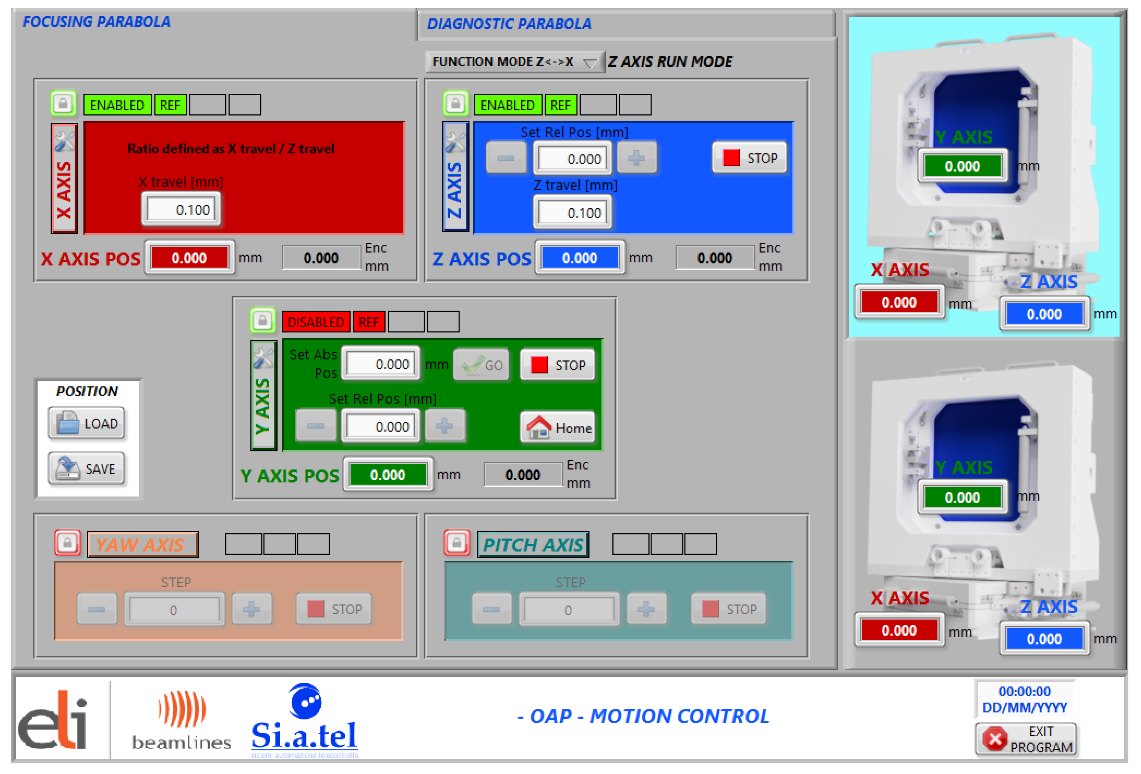This screenshot has width=1141, height=774.
Task: Decrement Y axis Set Rel Pos minus
Action: pos(316,426)
